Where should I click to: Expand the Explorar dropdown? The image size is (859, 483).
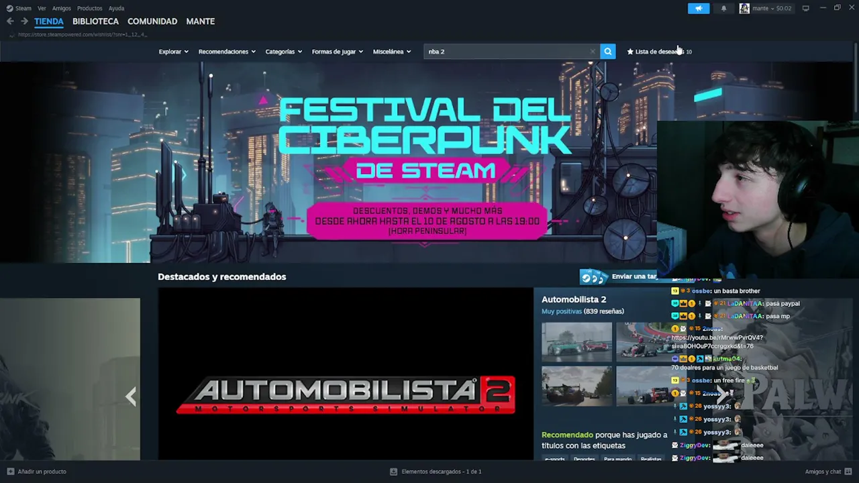(x=174, y=52)
